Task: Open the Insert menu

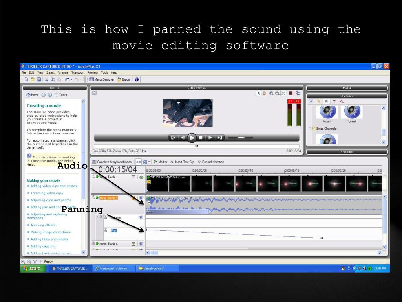Action: point(50,73)
